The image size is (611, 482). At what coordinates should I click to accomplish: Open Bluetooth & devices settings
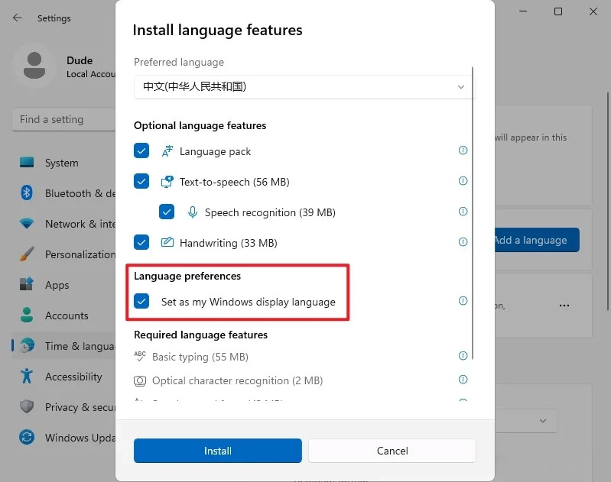pos(64,193)
